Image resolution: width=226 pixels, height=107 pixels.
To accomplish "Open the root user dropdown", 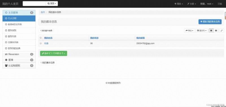I will (x=207, y=4).
